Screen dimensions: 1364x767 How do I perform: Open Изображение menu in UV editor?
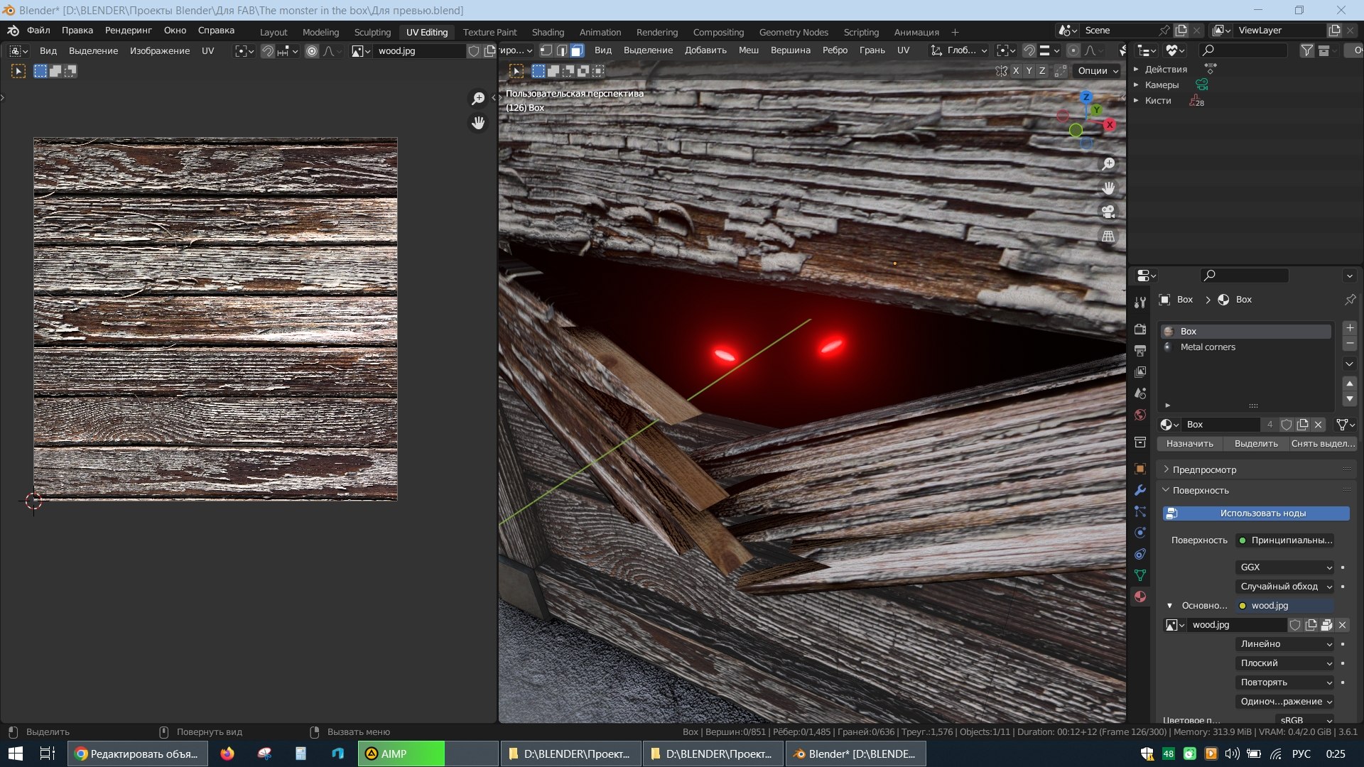point(160,51)
